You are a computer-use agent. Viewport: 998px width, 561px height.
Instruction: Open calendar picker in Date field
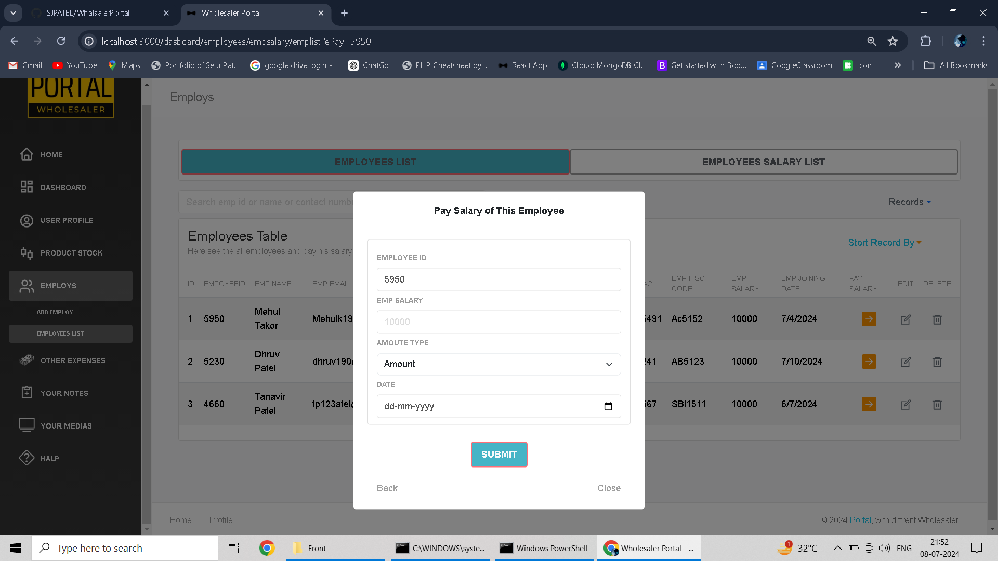coord(608,406)
